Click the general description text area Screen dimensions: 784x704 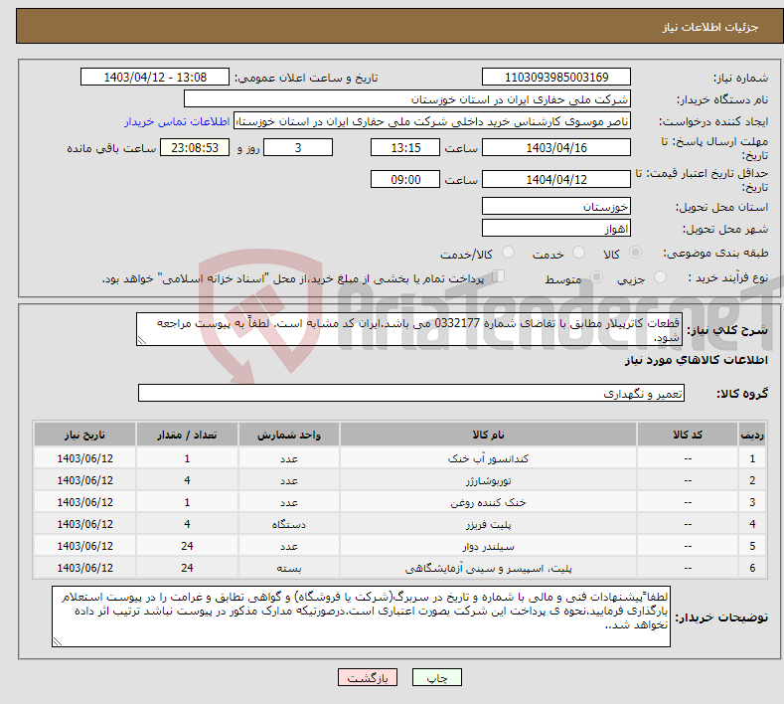(x=409, y=329)
